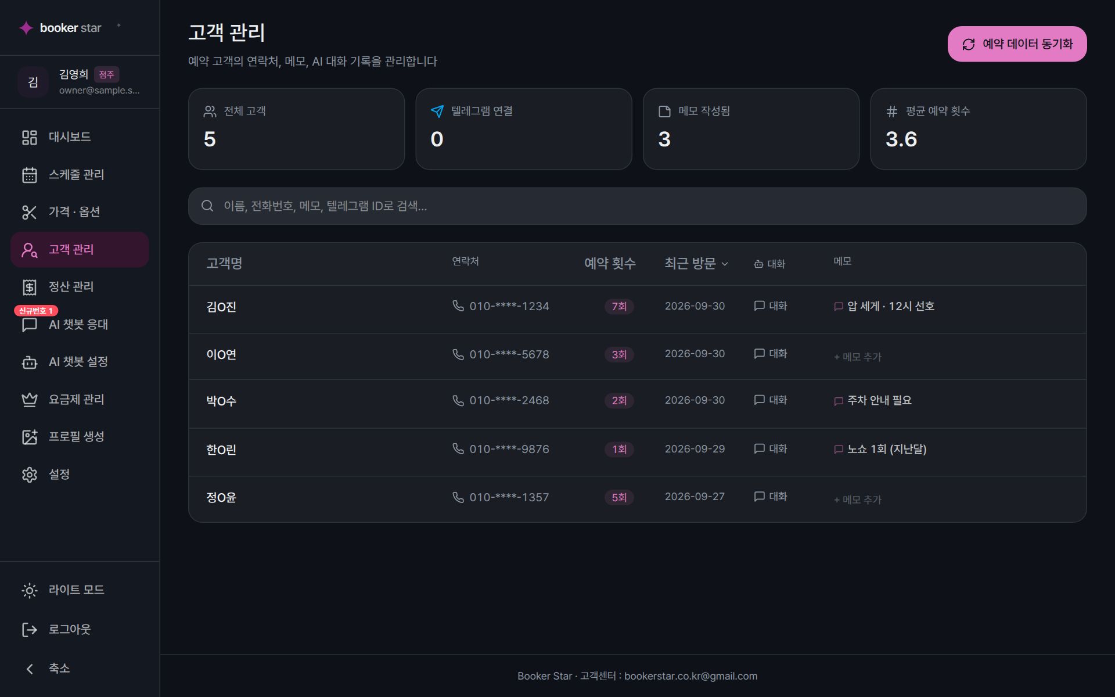Screen dimensions: 1115x697
Task: Open the 대시보드 dashboard menu
Action: point(80,137)
